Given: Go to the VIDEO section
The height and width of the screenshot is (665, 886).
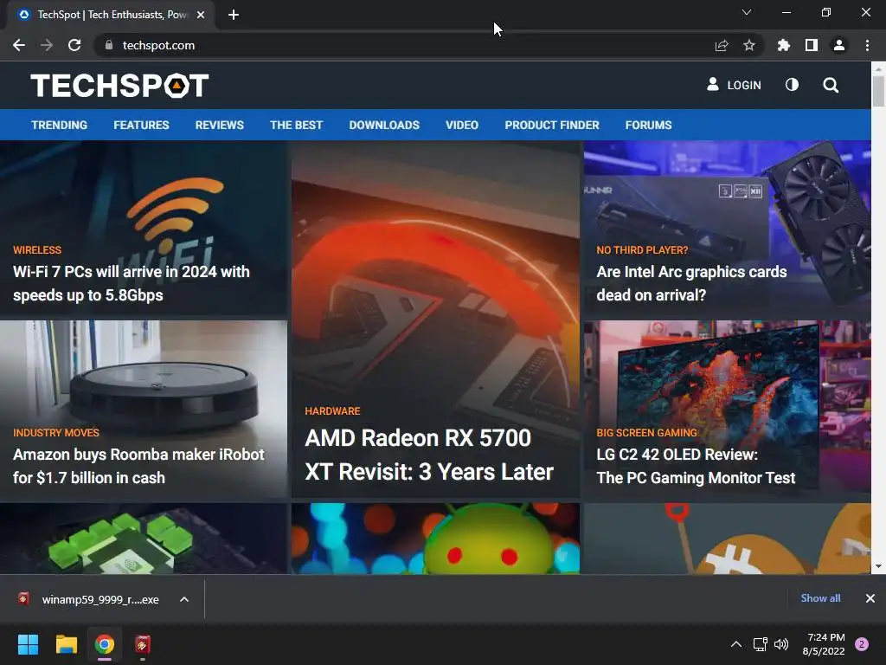Looking at the screenshot, I should [462, 125].
